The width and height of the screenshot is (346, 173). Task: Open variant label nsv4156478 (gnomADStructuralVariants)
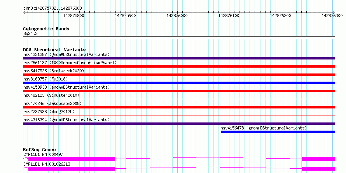click(264, 128)
